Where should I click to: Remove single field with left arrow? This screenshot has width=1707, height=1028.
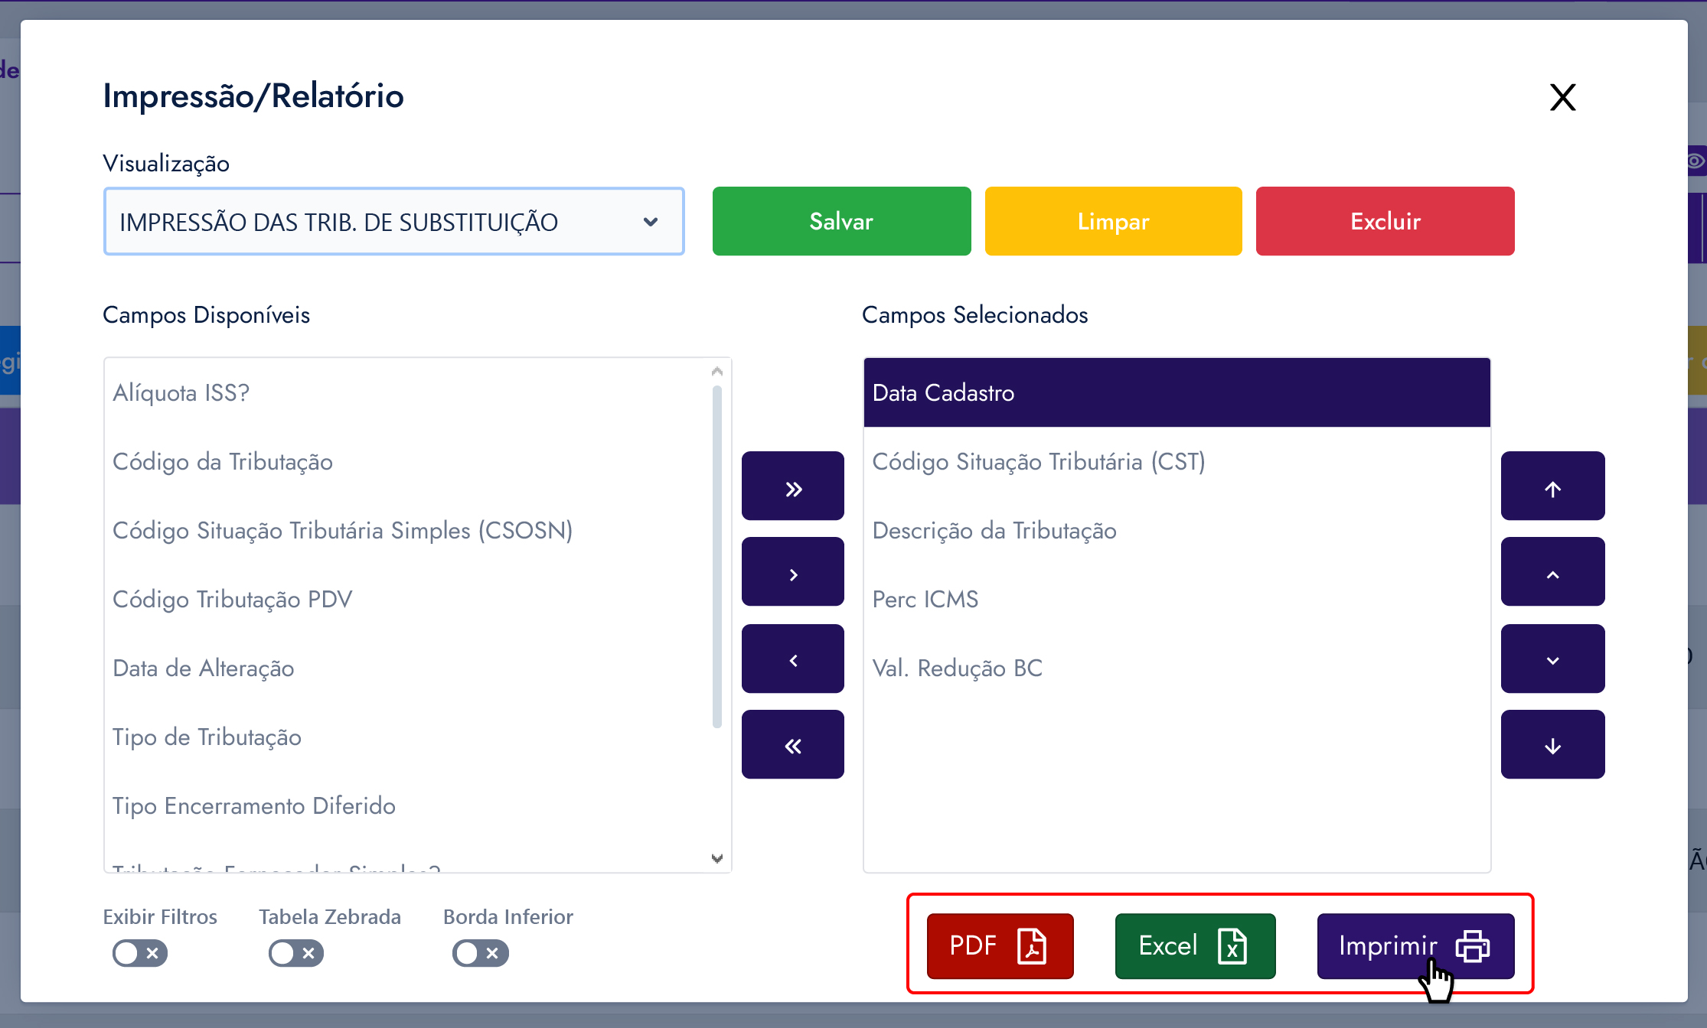click(x=792, y=659)
